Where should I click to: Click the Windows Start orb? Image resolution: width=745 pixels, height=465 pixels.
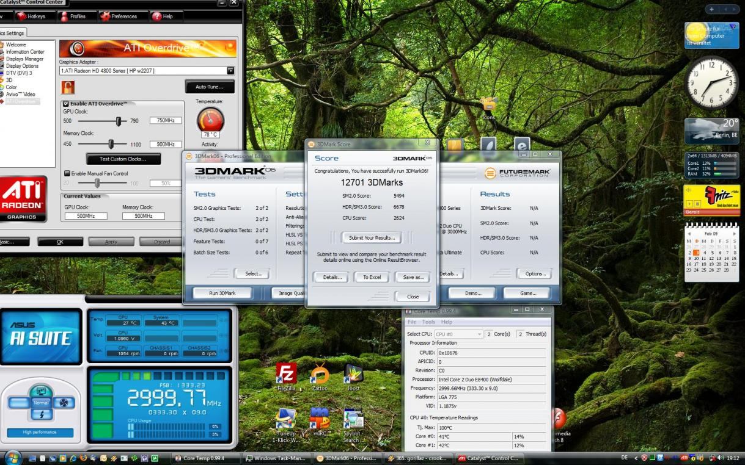pyautogui.click(x=13, y=458)
